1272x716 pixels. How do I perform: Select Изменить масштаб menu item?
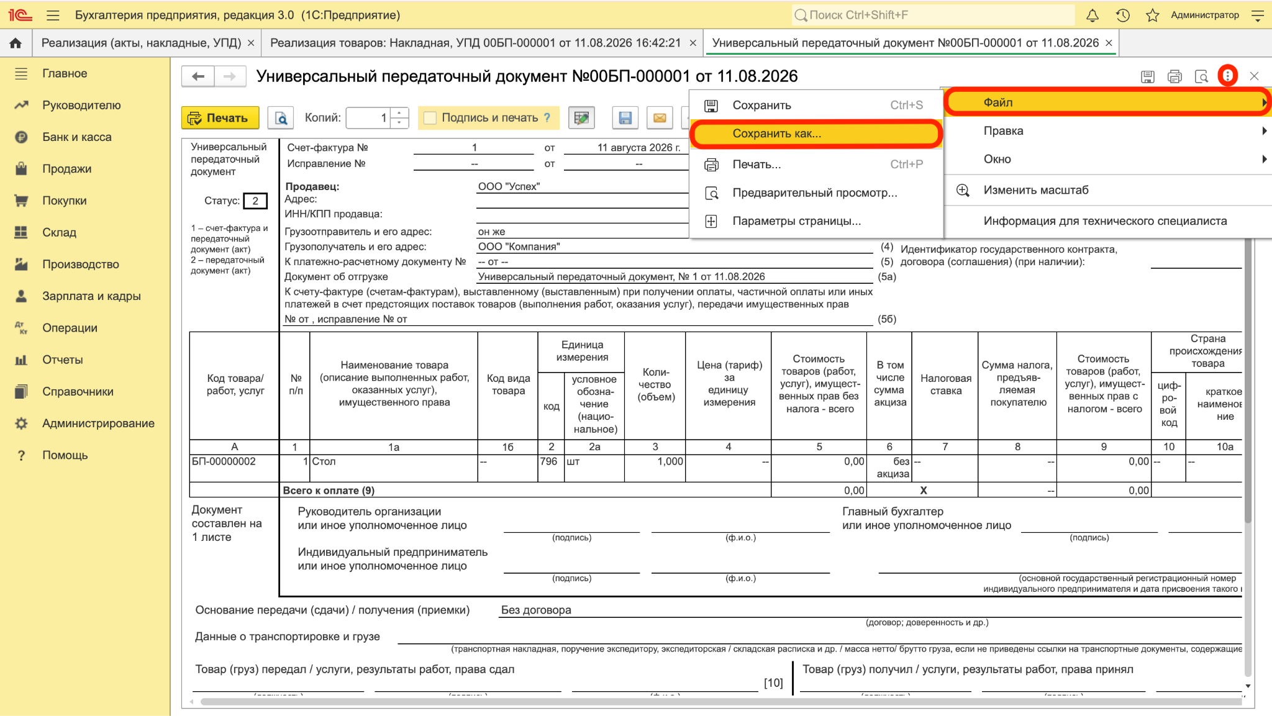(x=1107, y=190)
